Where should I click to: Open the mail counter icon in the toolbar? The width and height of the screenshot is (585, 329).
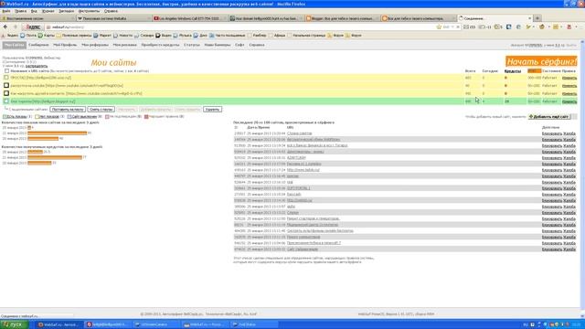point(469,27)
